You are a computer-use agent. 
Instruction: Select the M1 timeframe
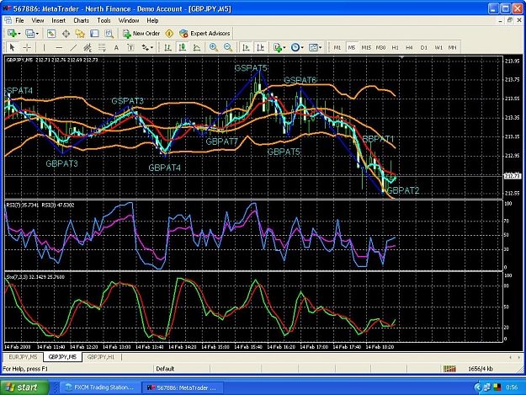click(x=337, y=48)
